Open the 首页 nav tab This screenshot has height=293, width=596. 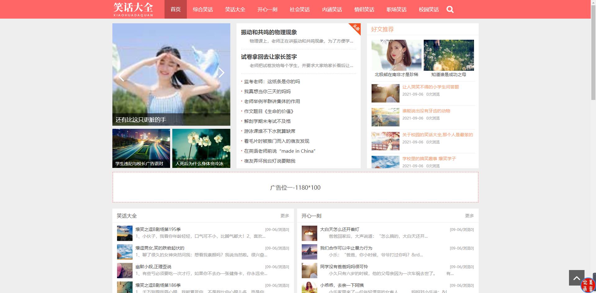pos(176,9)
